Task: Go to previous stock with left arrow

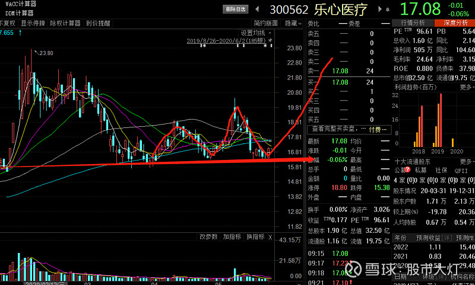Action: pyautogui.click(x=257, y=9)
